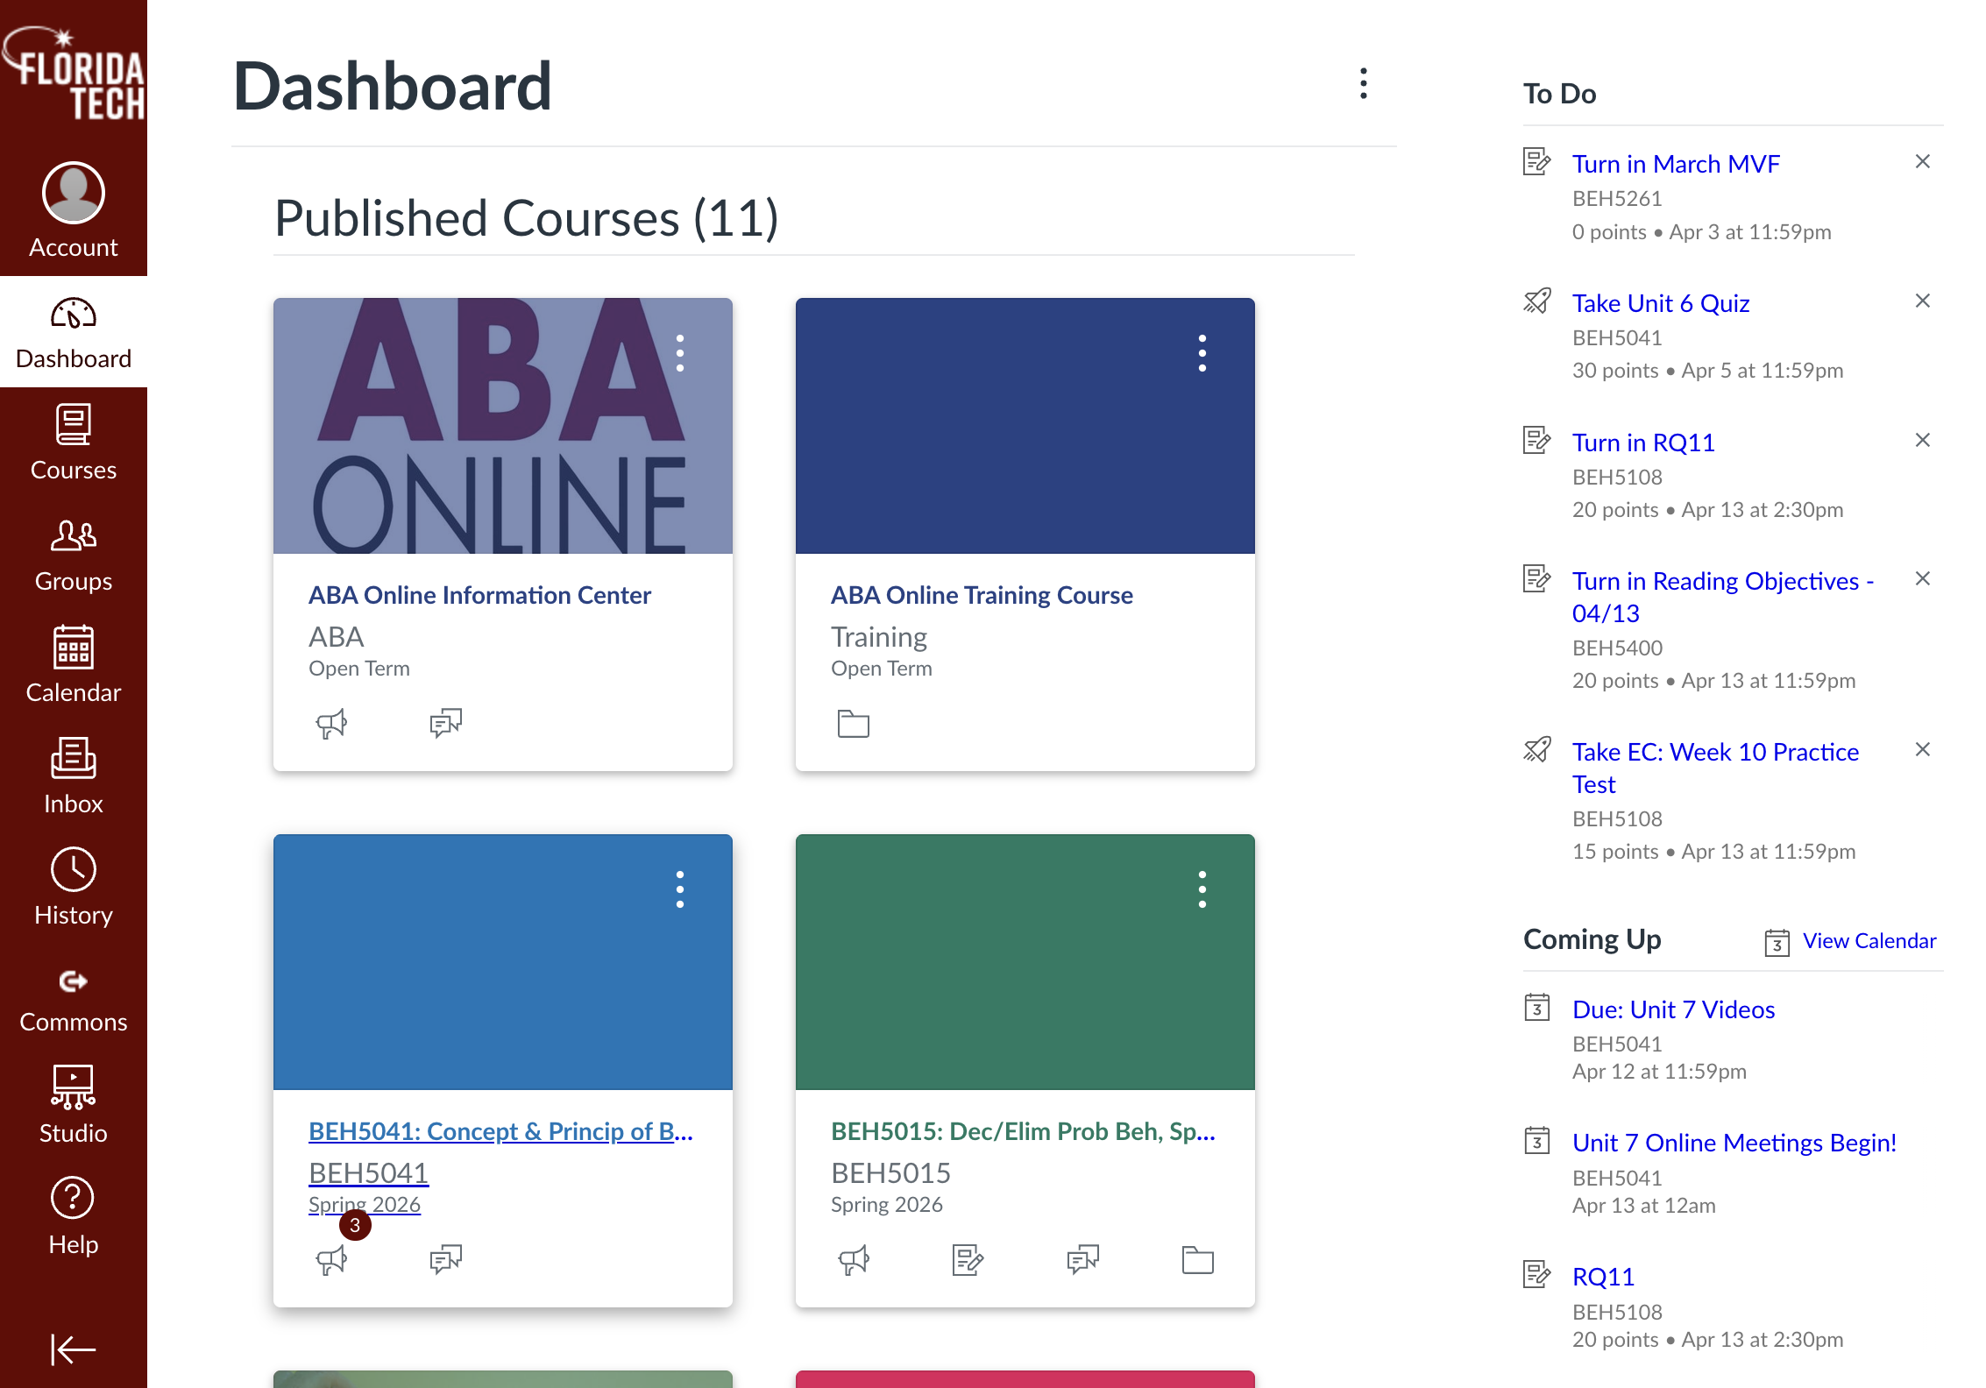
Task: Open Dashboard options kebab menu
Action: [x=1364, y=83]
